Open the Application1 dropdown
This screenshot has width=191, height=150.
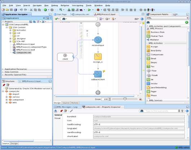[x=44, y=18]
